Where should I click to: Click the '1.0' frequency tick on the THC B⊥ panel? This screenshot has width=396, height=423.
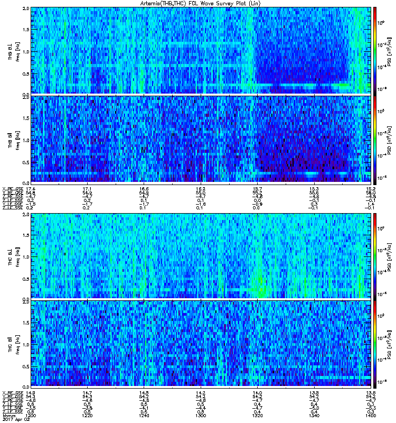coord(26,257)
